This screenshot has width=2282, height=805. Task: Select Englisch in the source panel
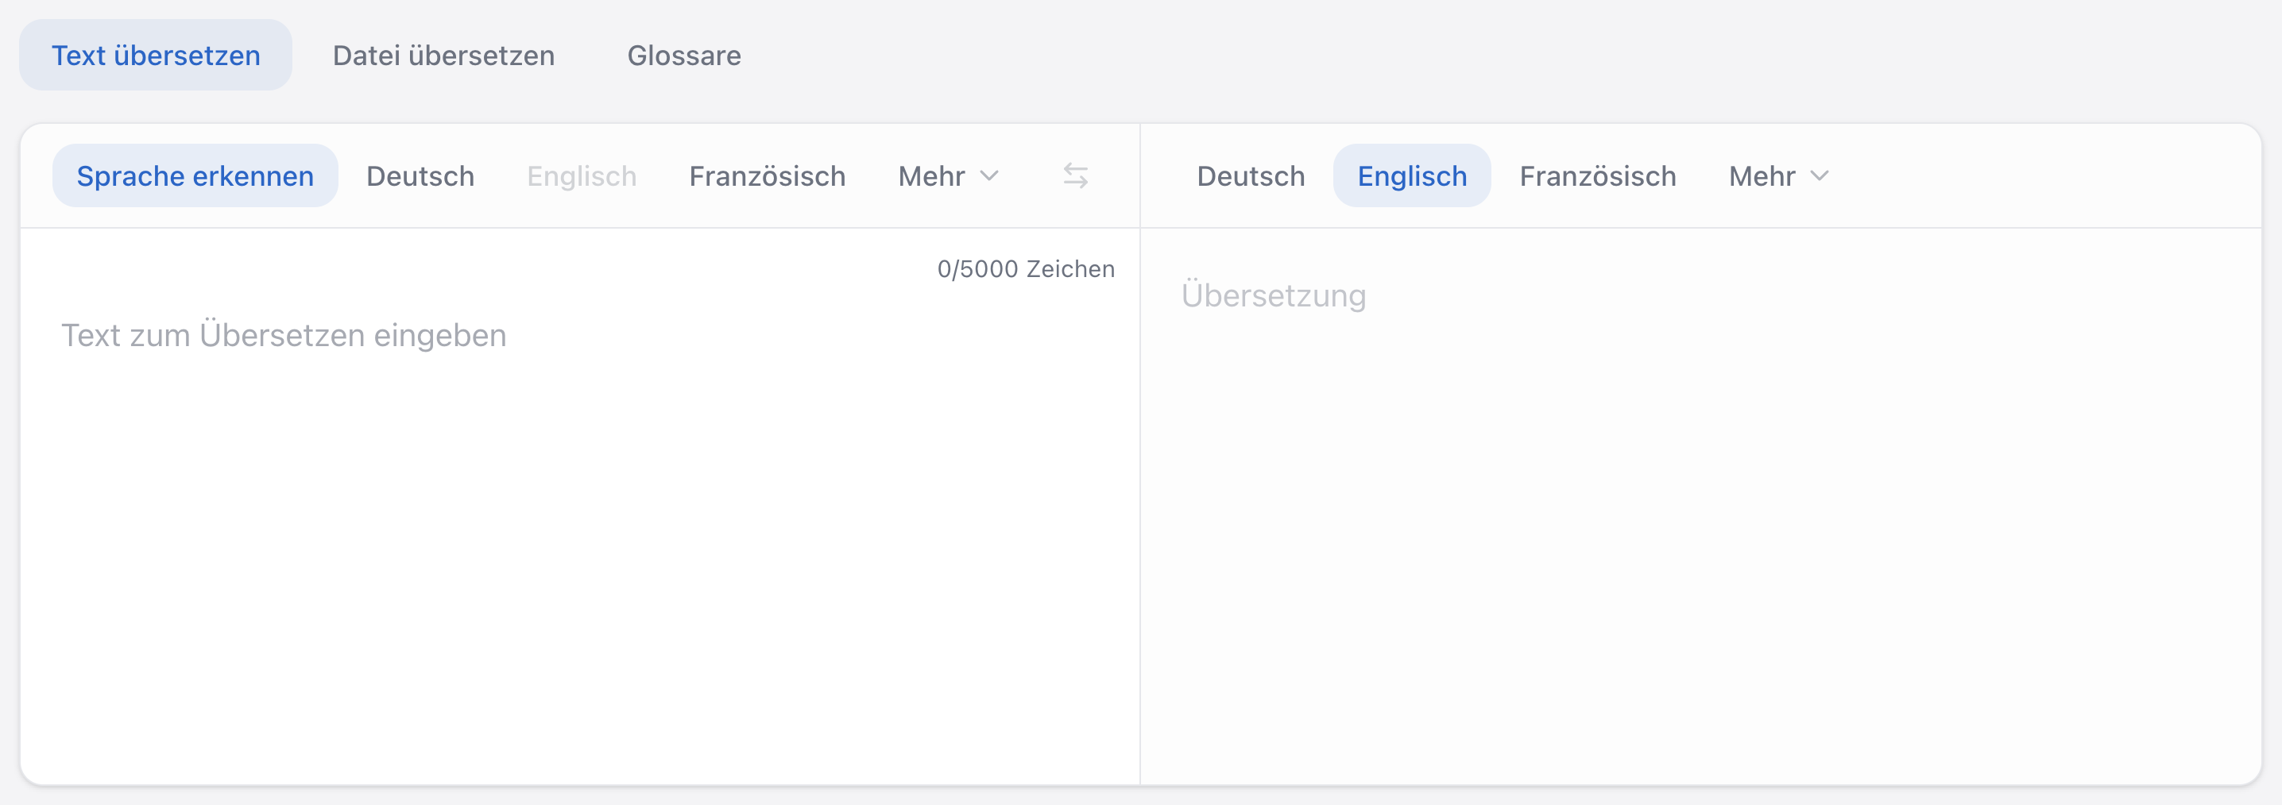pyautogui.click(x=582, y=175)
